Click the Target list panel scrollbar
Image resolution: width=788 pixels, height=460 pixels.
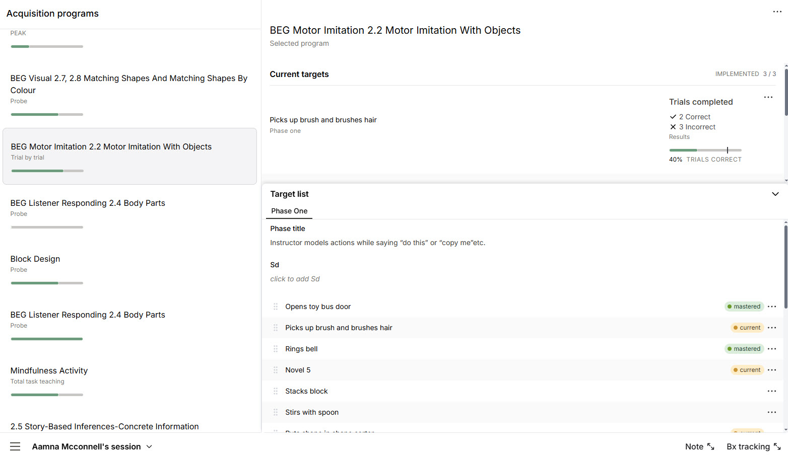(x=785, y=267)
